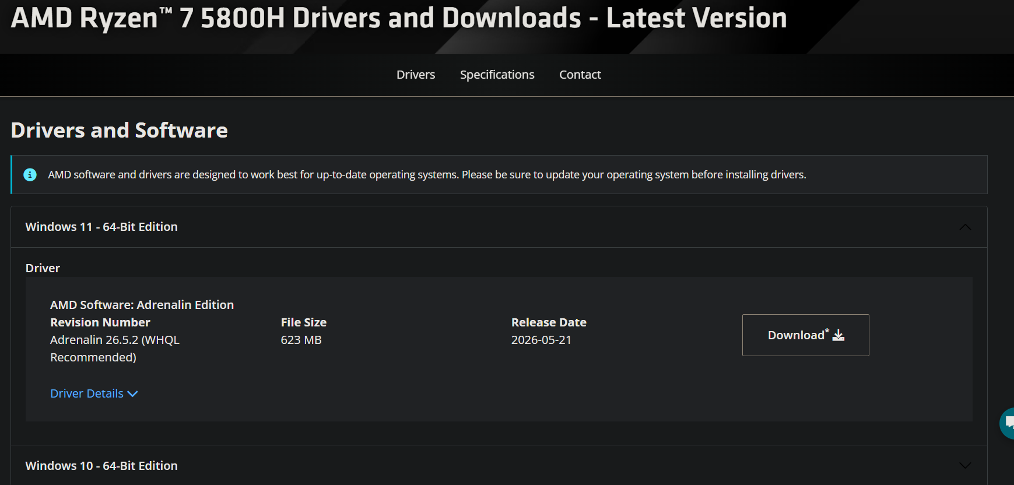Click the Release Date label
Screen dimensions: 1014x485
(549, 322)
